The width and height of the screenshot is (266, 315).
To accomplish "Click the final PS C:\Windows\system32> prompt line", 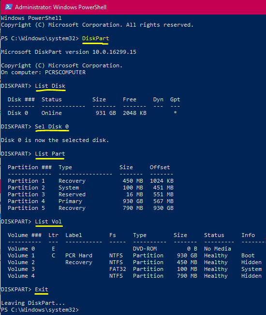I will click(40, 310).
